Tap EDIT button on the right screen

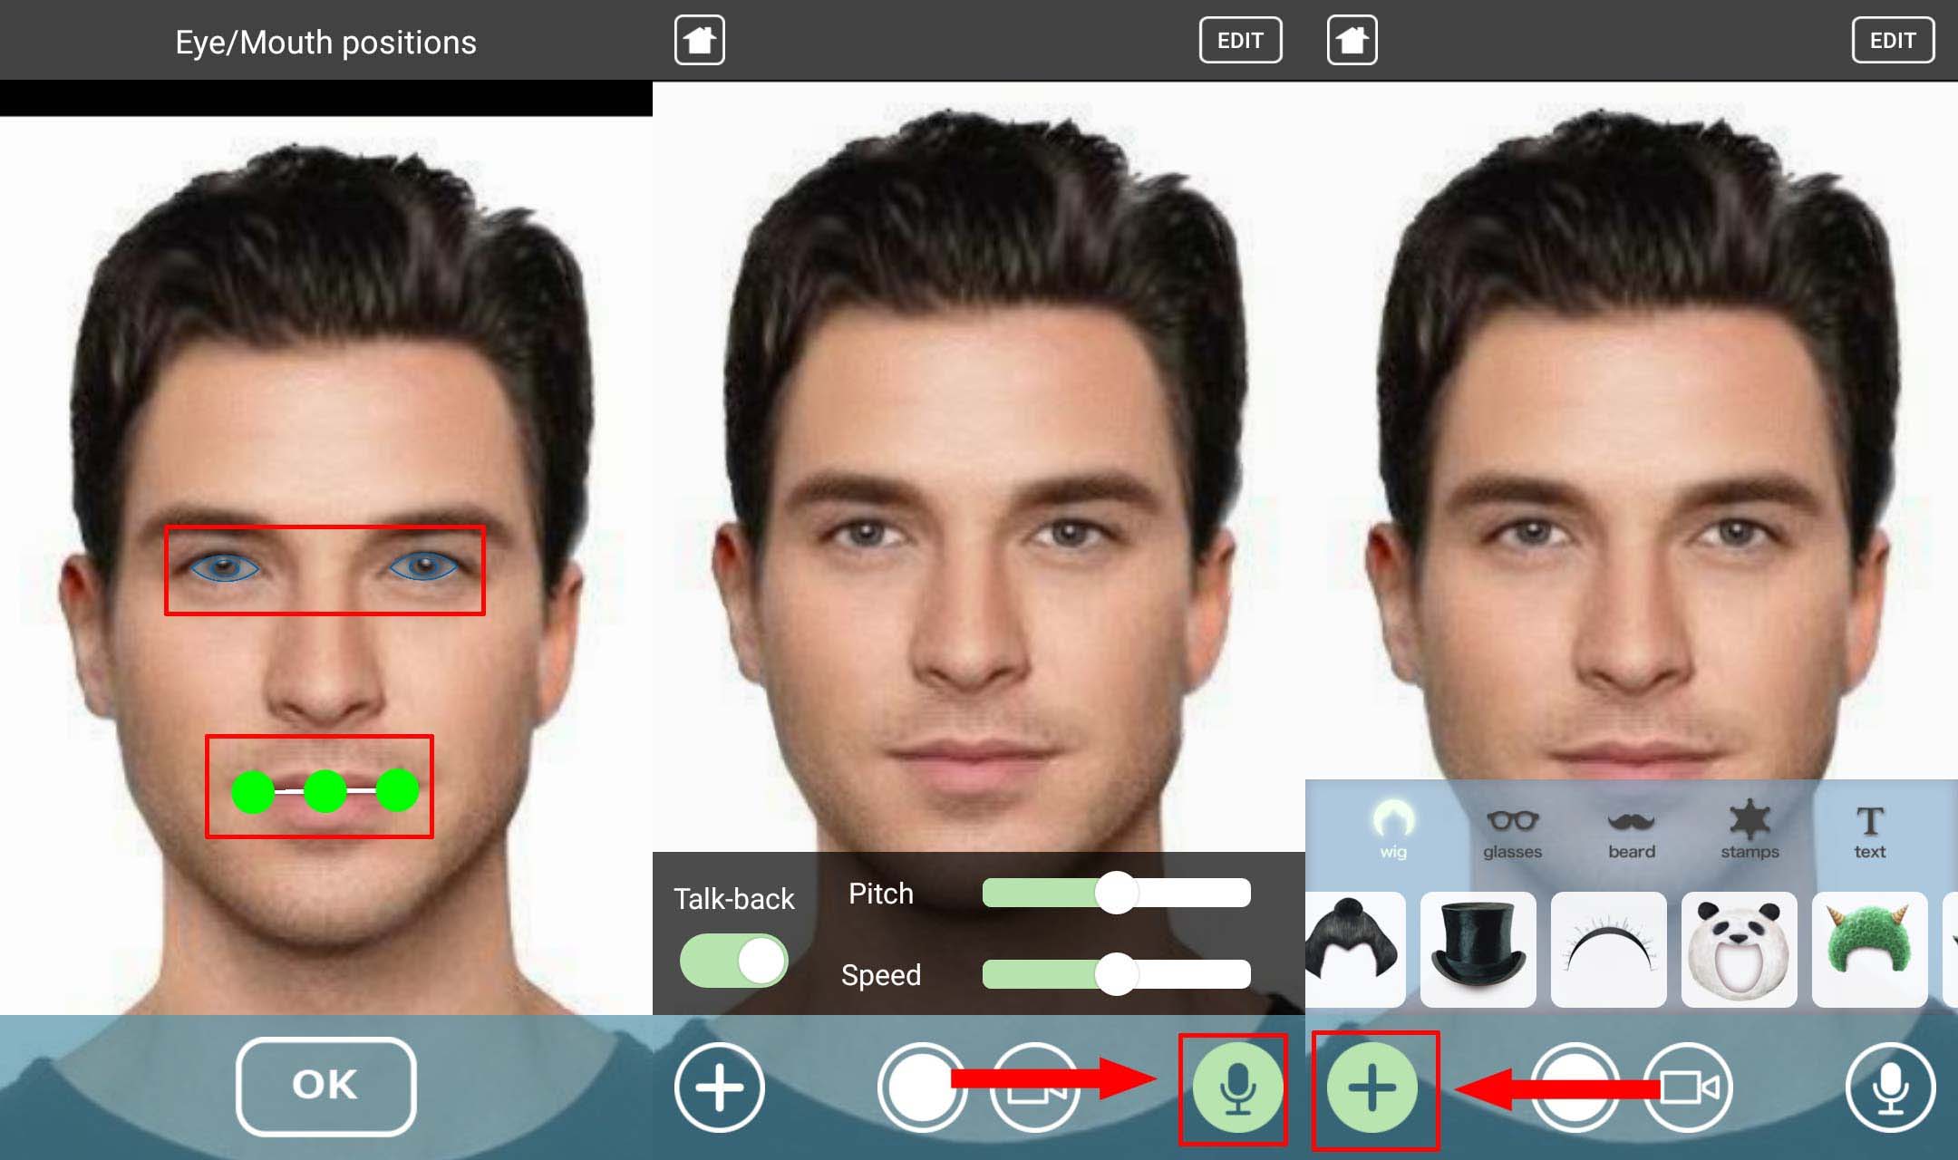click(1893, 41)
